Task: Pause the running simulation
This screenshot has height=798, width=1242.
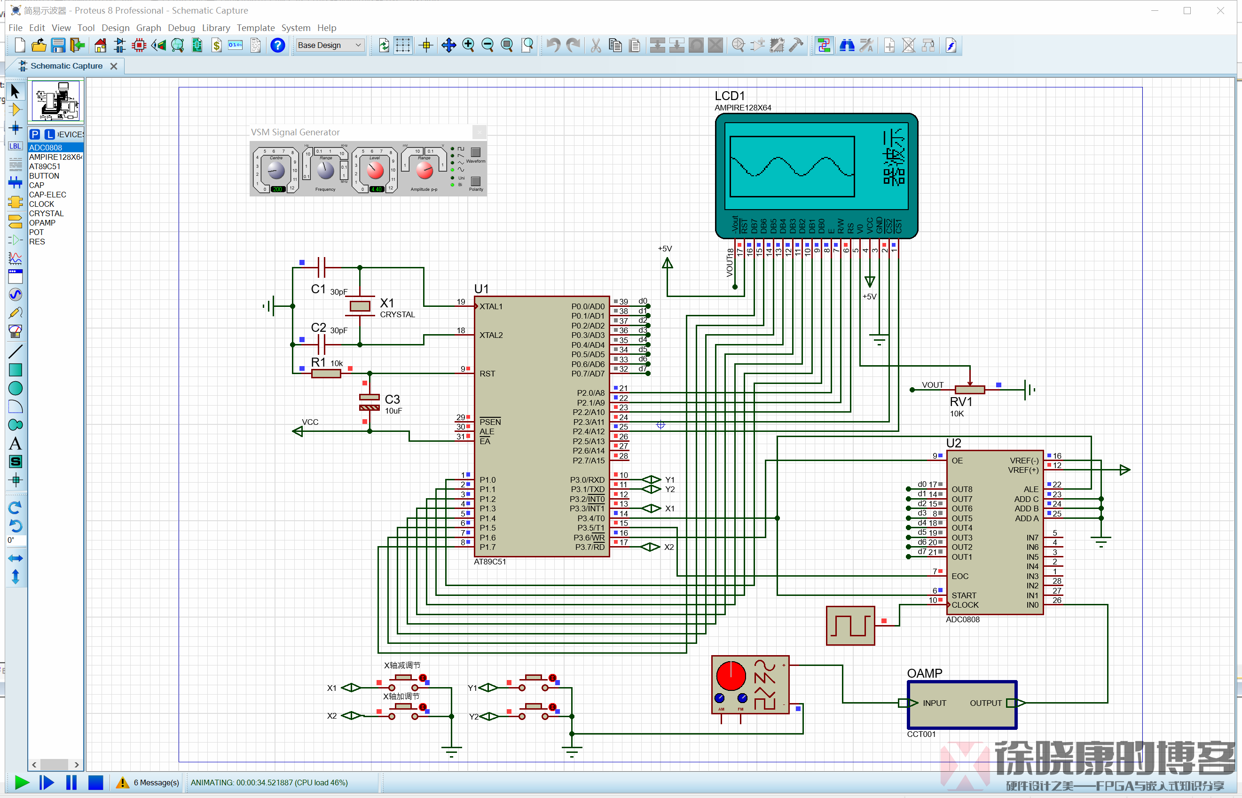Action: (71, 782)
